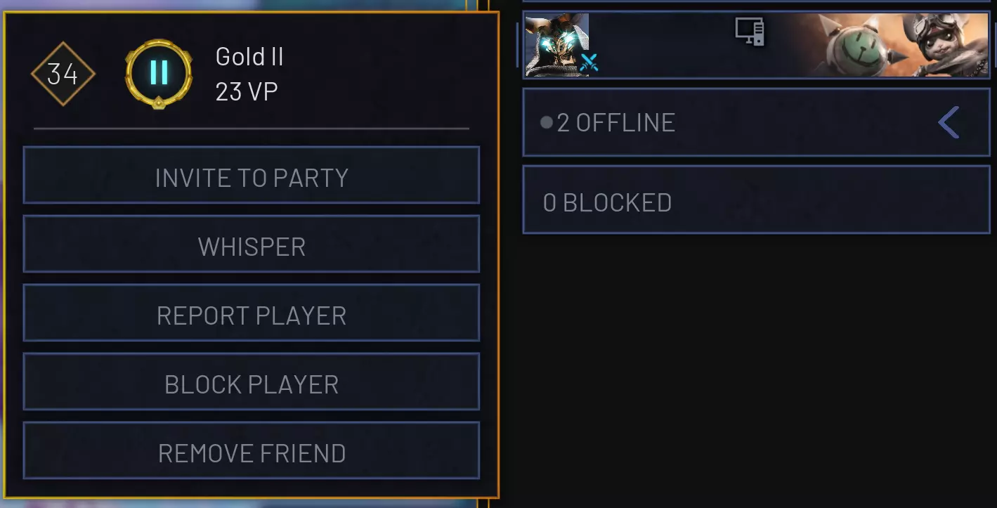Click the level 34 diamond badge
The image size is (997, 508).
click(63, 74)
